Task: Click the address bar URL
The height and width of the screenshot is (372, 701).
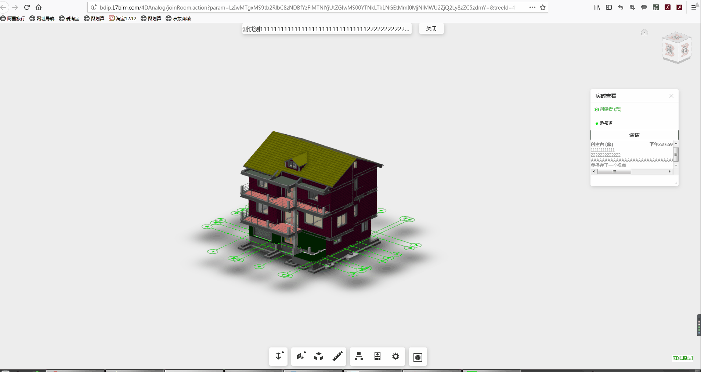Action: pyautogui.click(x=307, y=7)
